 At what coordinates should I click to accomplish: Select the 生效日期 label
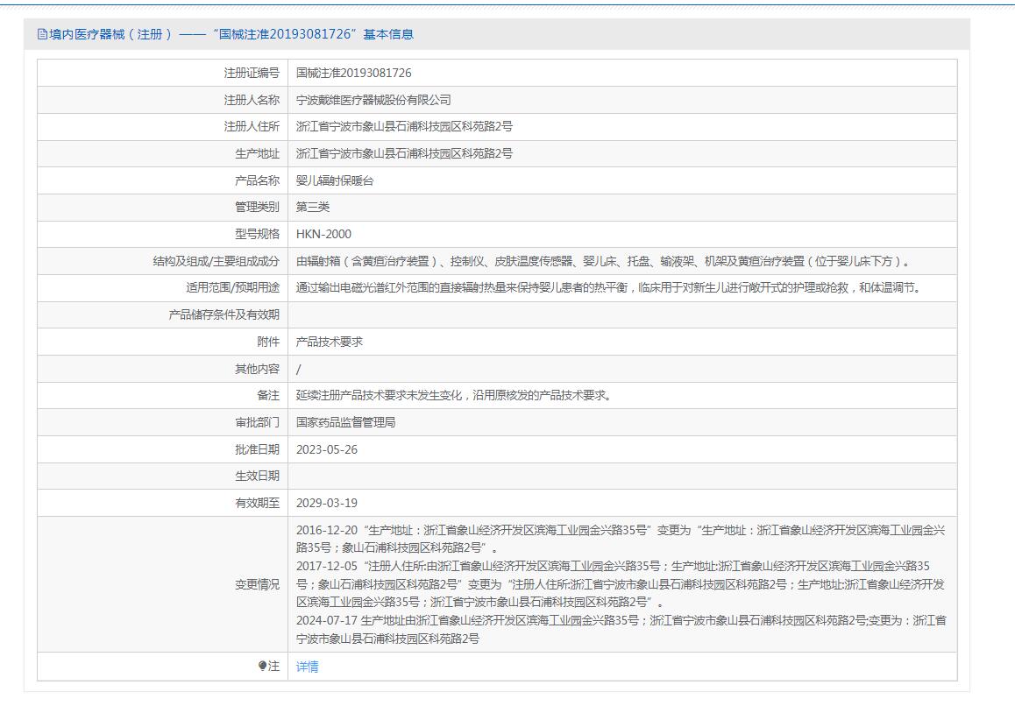click(257, 477)
